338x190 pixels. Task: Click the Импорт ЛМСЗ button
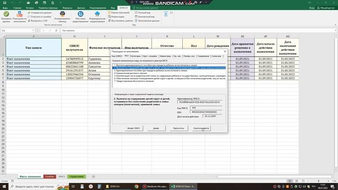coord(134,128)
